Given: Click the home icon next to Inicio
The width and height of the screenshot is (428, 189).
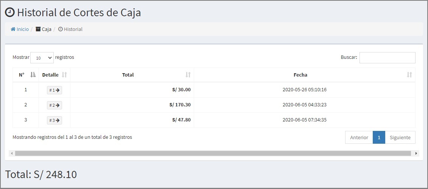Looking at the screenshot, I should [x=13, y=29].
